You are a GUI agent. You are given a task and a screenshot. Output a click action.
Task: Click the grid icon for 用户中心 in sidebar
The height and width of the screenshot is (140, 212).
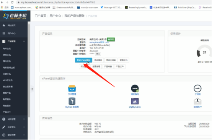4,33
